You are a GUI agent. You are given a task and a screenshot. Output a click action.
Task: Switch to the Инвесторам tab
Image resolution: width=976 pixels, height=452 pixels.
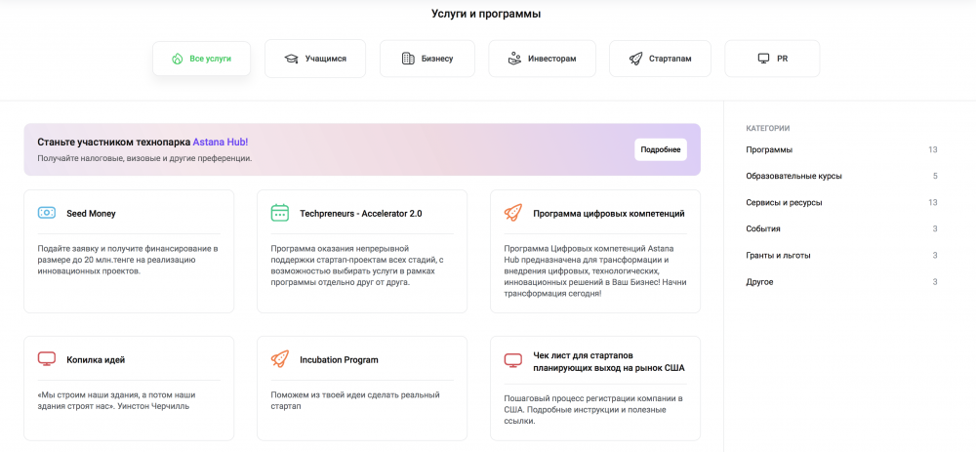coord(541,59)
